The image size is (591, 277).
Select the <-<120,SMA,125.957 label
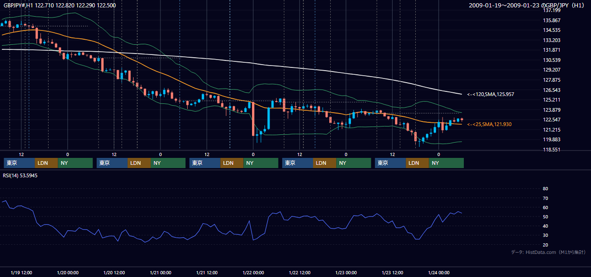click(491, 94)
